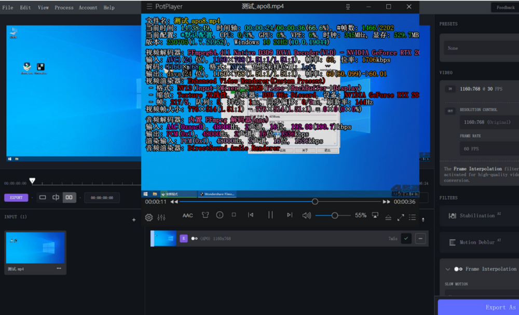Viewport: 519px width, 315px height.
Task: Click the Motion Deblur filter icon
Action: [452, 242]
